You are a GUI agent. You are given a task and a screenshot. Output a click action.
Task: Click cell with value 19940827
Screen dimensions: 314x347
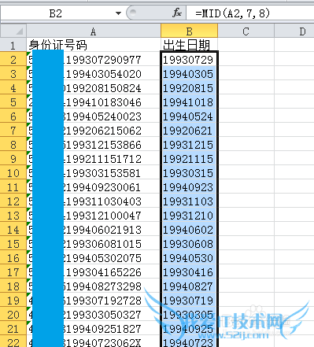point(189,286)
